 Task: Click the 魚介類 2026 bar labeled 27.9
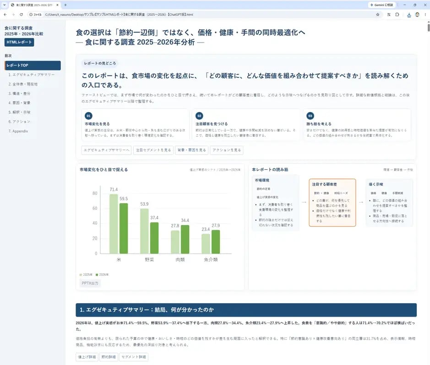(216, 242)
